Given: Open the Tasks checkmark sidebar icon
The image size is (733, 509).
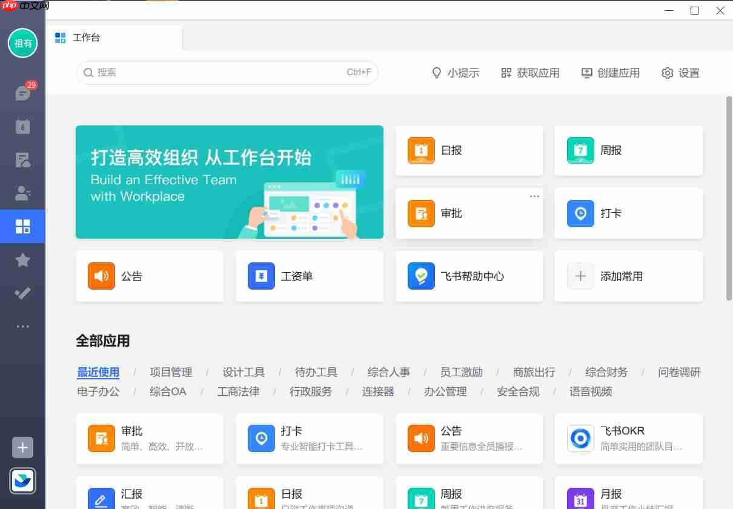Looking at the screenshot, I should [x=22, y=293].
